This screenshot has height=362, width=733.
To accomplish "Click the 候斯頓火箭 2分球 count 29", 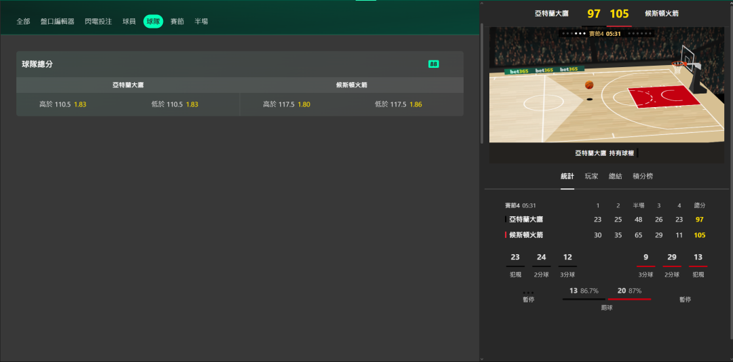I will [672, 258].
